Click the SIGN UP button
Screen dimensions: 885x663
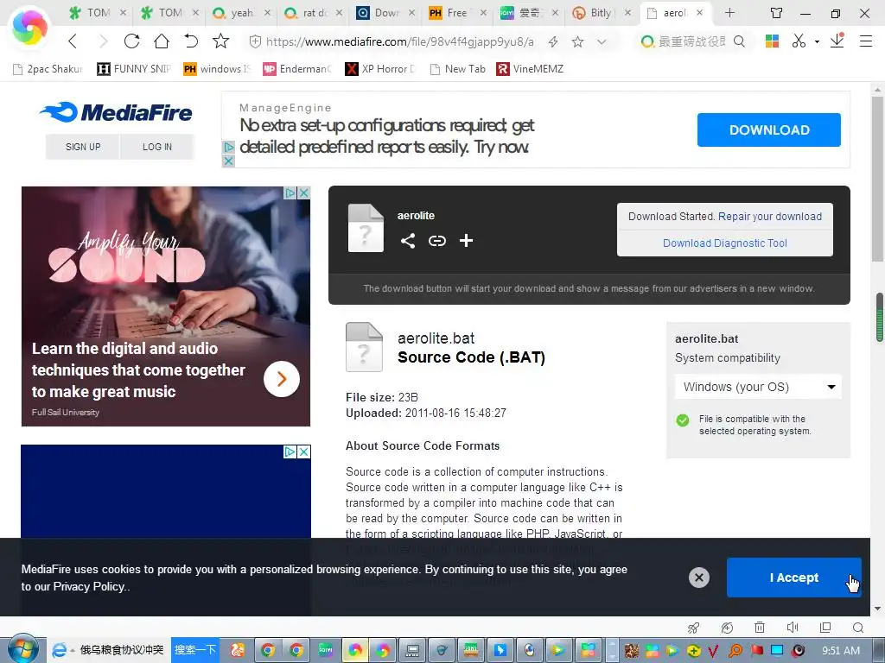(83, 147)
